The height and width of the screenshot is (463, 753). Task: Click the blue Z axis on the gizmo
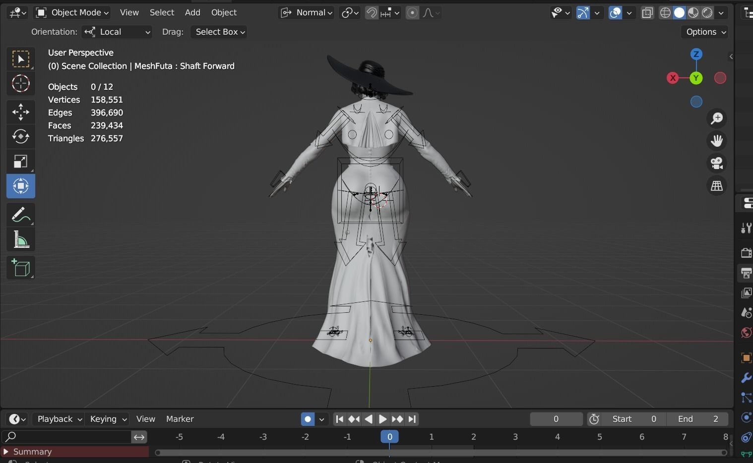coord(696,54)
